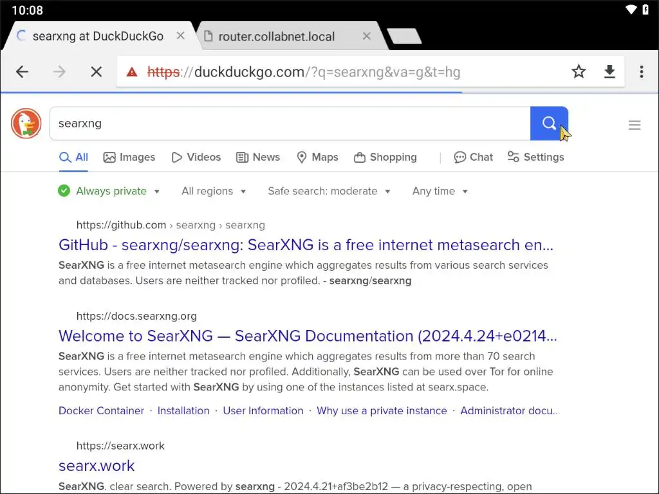Click the green Always private checkmark
Image resolution: width=659 pixels, height=494 pixels.
point(64,190)
